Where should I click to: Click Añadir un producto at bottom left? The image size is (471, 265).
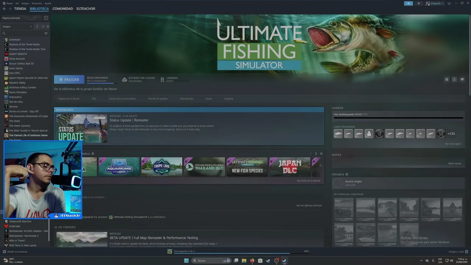pyautogui.click(x=15, y=252)
